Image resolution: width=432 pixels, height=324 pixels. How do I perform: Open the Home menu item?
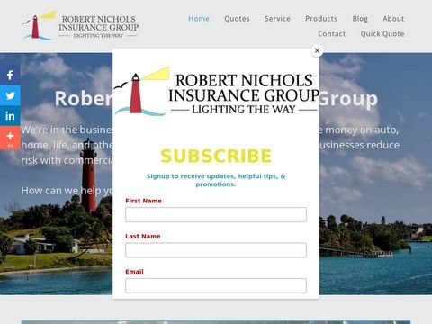coord(199,19)
